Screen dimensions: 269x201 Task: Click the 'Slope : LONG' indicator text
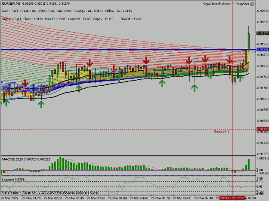pos(33,19)
